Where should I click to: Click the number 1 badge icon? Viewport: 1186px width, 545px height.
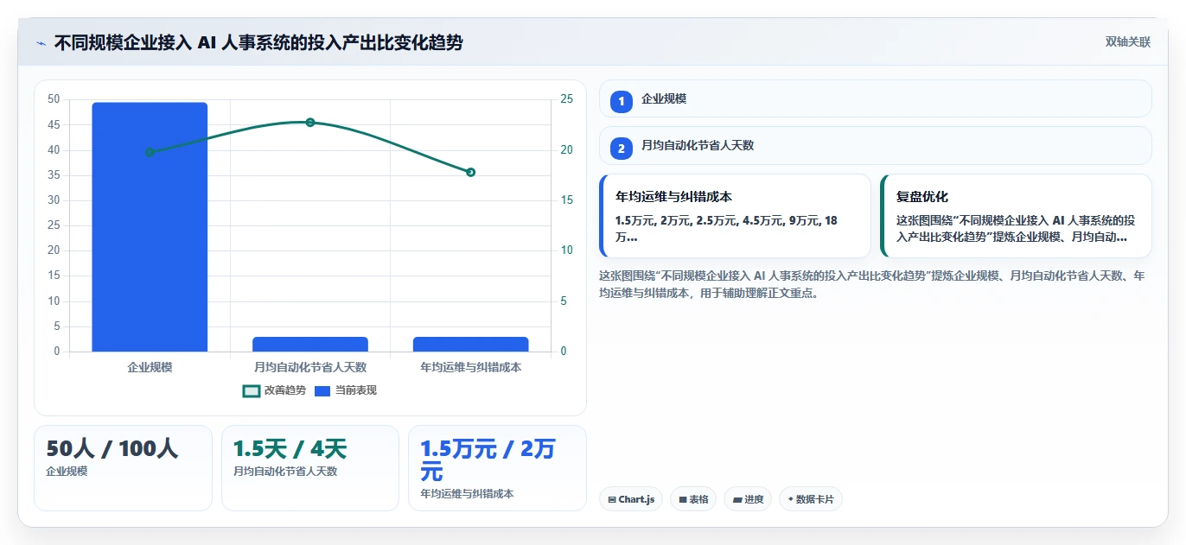(x=621, y=101)
